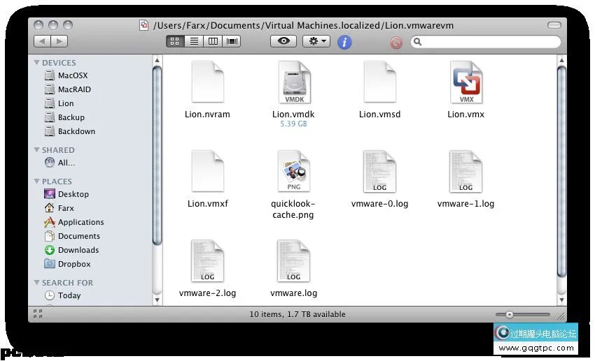Switch to column view mode
The image size is (595, 361).
coord(213,42)
